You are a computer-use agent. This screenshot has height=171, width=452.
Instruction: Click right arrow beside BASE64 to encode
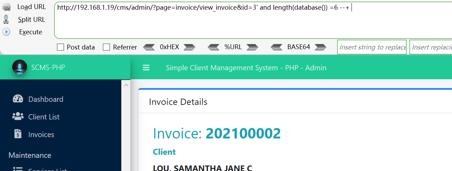tap(321, 47)
